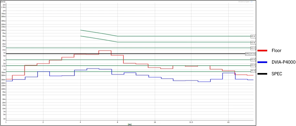Click the 500u y-axis tick label
The height and width of the screenshot is (126, 296).
click(3, 16)
